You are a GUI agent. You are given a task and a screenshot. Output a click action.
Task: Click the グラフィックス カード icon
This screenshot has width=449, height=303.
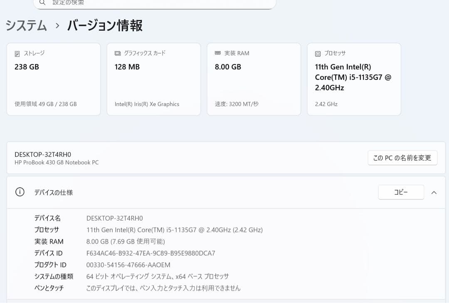click(x=118, y=53)
